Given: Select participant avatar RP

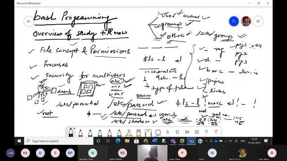Looking at the screenshot, I should click(x=70, y=153).
